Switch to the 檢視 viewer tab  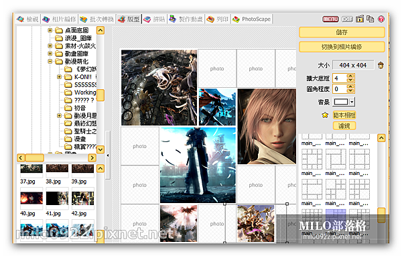27,19
